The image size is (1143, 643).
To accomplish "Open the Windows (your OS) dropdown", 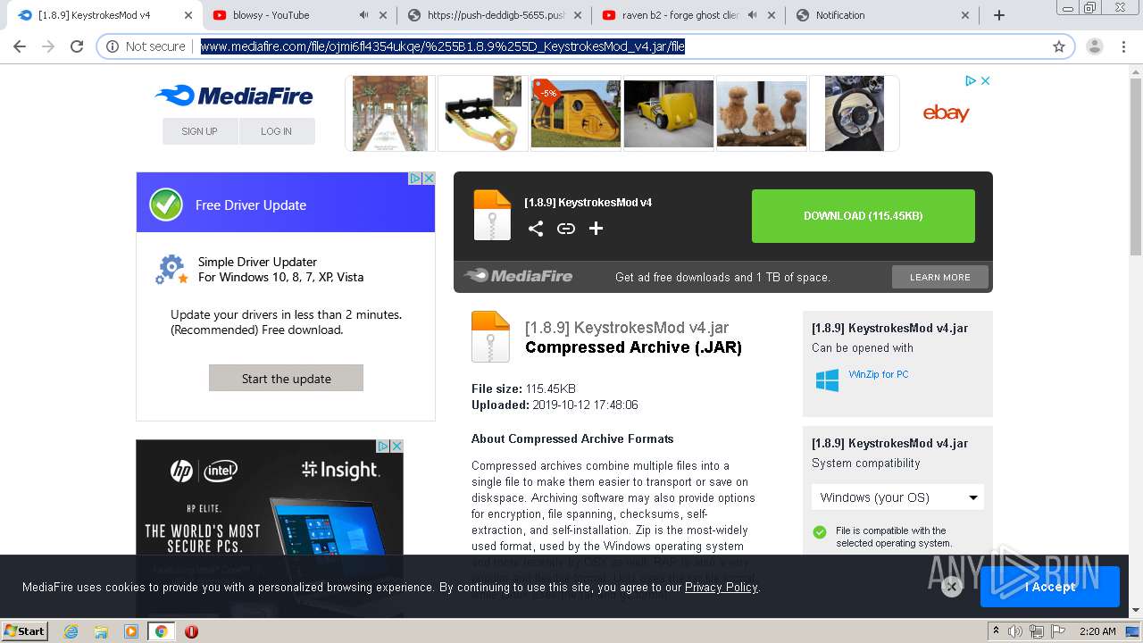I will click(x=897, y=497).
